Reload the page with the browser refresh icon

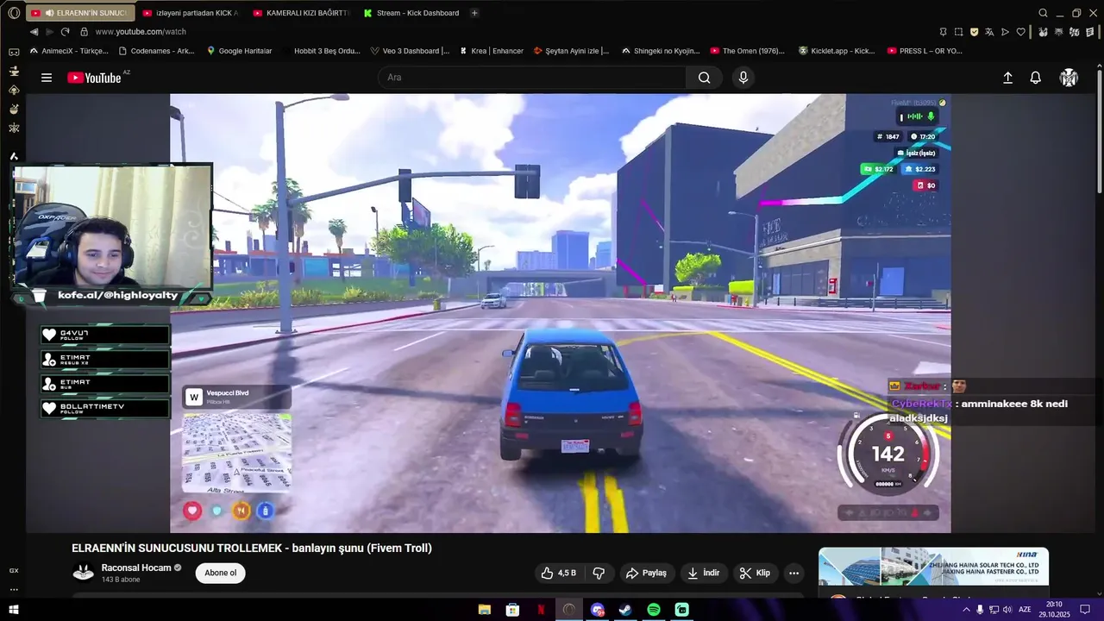(x=65, y=32)
